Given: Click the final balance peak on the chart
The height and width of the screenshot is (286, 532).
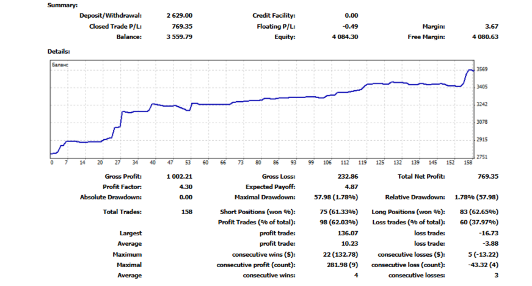Looking at the screenshot, I should (470, 70).
